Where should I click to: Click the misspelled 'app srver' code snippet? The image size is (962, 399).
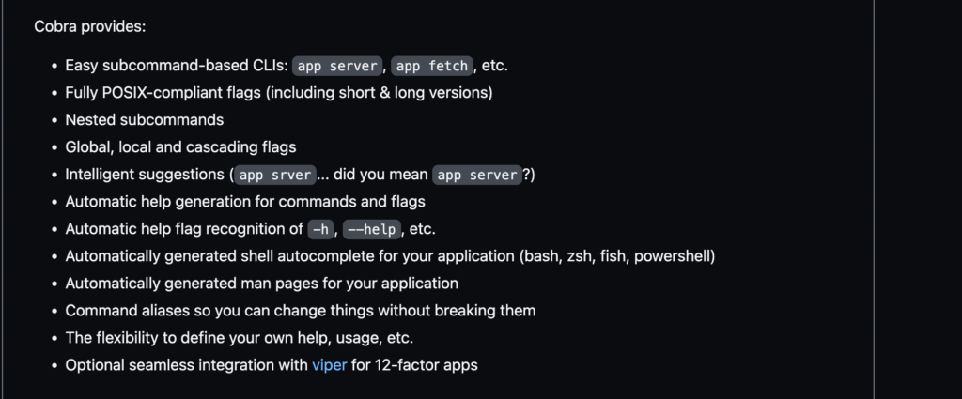pos(275,175)
